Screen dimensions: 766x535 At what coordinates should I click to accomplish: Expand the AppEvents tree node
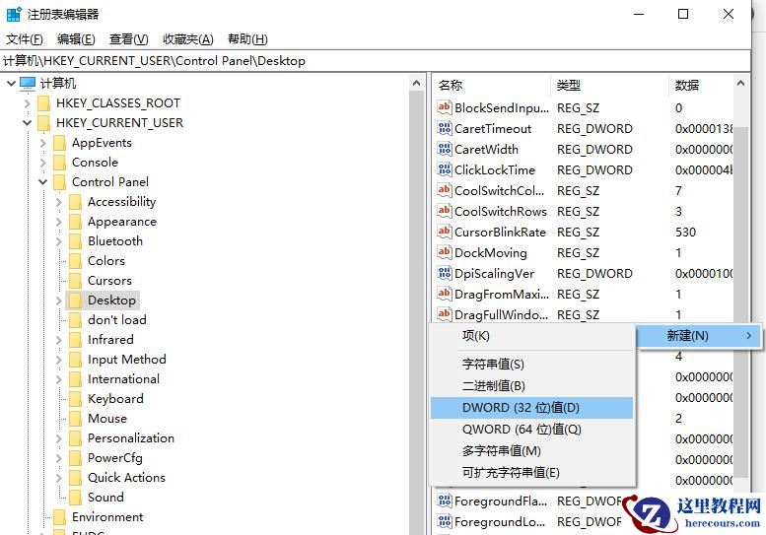point(43,143)
